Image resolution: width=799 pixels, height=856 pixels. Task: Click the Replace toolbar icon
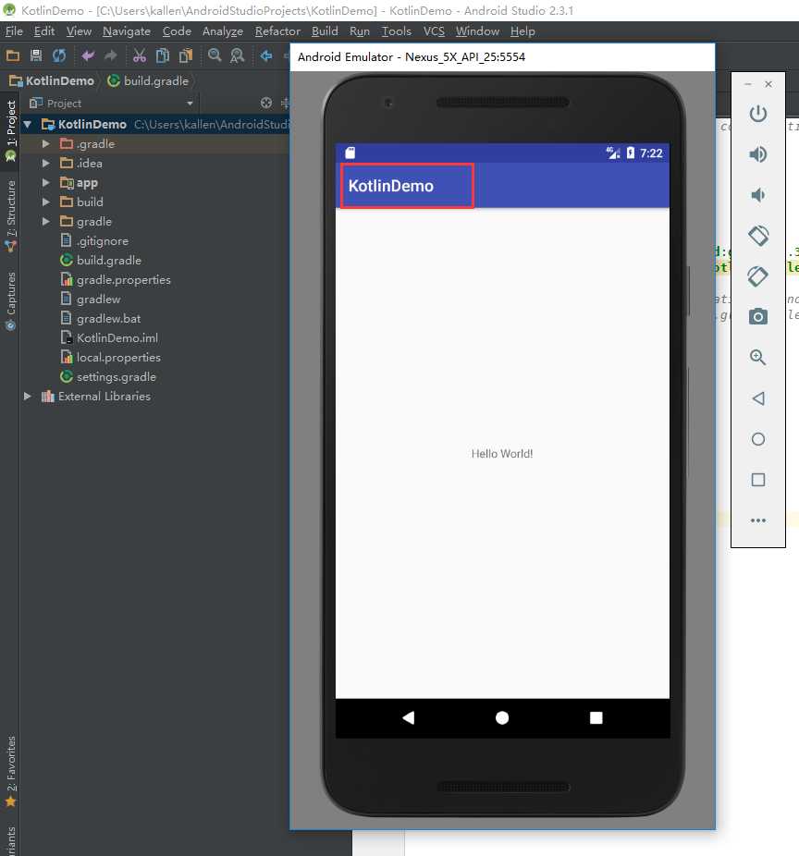pyautogui.click(x=237, y=55)
